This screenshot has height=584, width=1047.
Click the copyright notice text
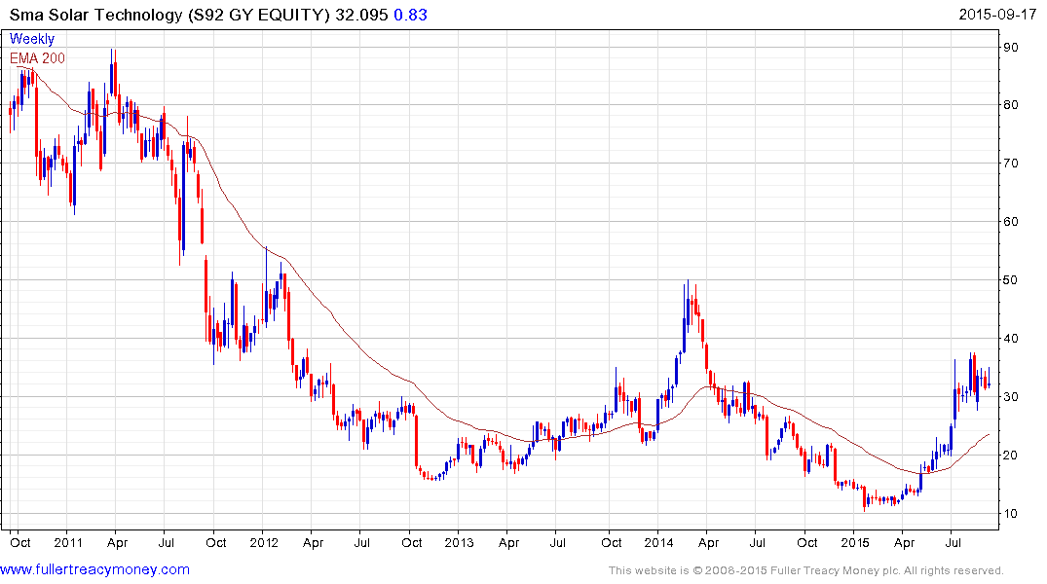click(x=806, y=570)
